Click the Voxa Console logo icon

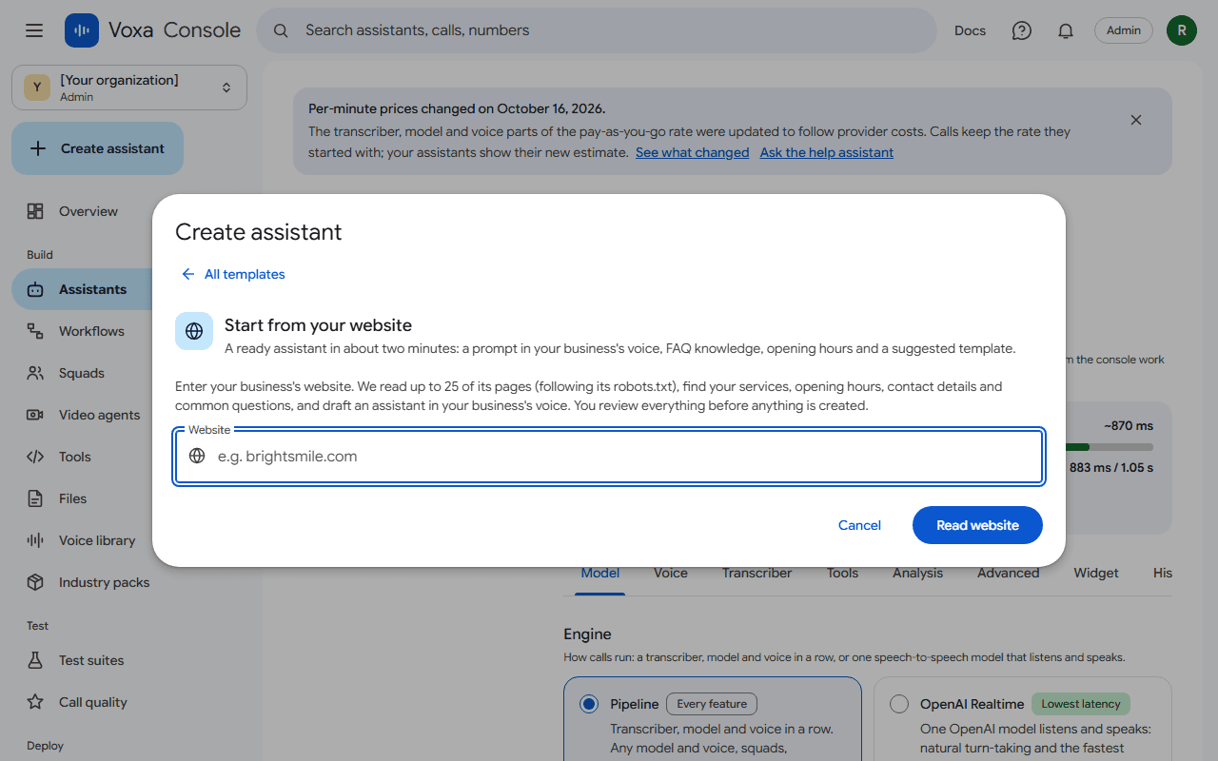[82, 30]
